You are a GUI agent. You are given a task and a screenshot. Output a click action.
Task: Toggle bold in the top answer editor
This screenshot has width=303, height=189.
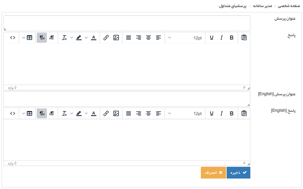(x=232, y=38)
